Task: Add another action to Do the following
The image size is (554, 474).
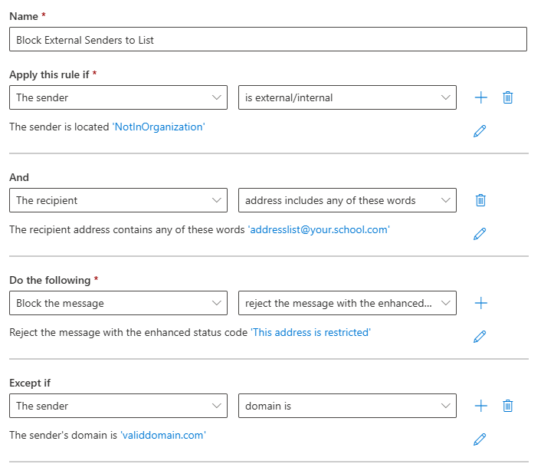Action: [x=481, y=303]
